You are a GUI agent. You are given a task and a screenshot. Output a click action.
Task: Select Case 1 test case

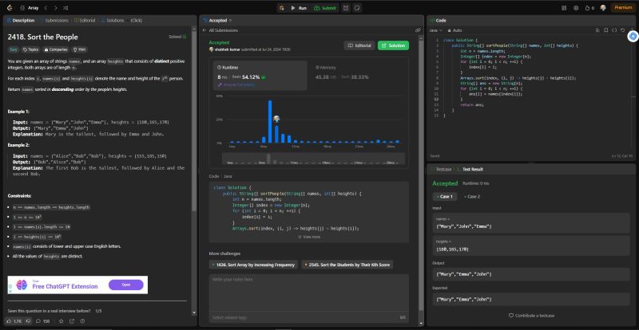[x=445, y=196]
